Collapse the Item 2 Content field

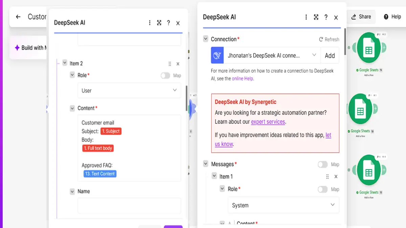(x=72, y=108)
